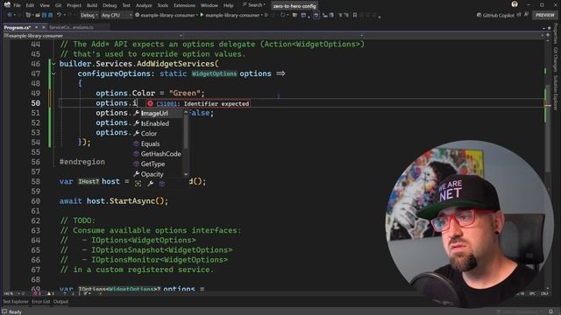Toggle the IntelliSense method filter cube icon

point(161,184)
